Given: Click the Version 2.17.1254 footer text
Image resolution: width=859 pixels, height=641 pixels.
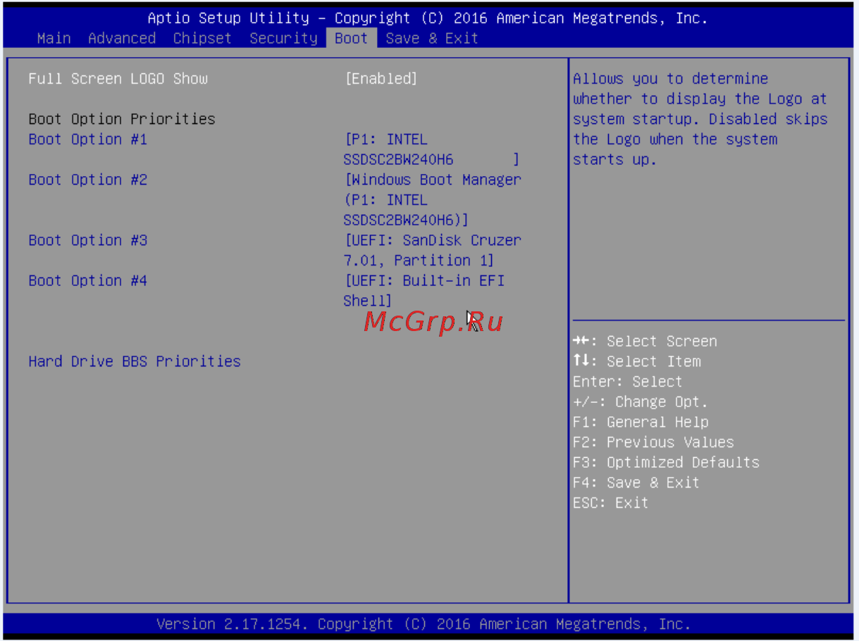Looking at the screenshot, I should (424, 624).
